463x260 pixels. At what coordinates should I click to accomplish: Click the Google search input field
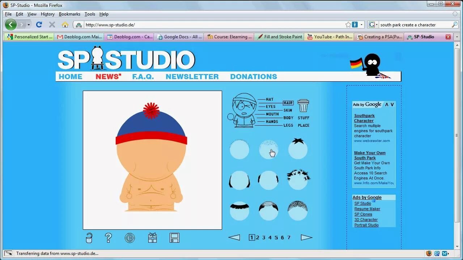pyautogui.click(x=415, y=25)
